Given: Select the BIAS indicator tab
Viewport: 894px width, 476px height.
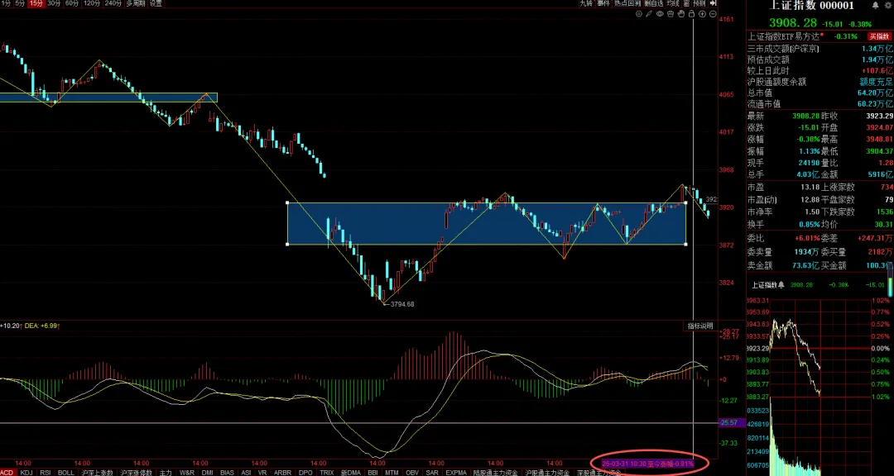Looking at the screenshot, I should coord(227,472).
